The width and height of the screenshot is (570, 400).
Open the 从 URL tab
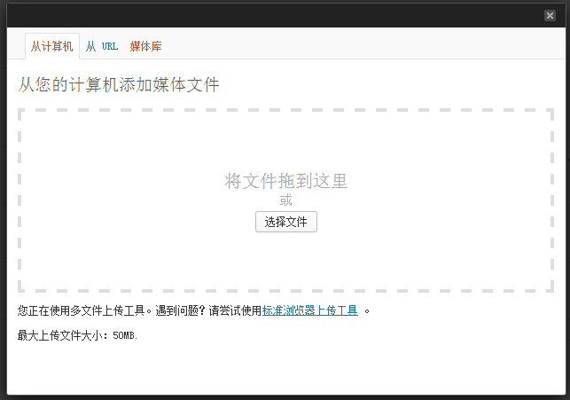[x=102, y=46]
